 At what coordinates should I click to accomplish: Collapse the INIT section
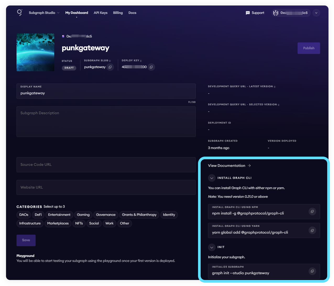click(212, 247)
